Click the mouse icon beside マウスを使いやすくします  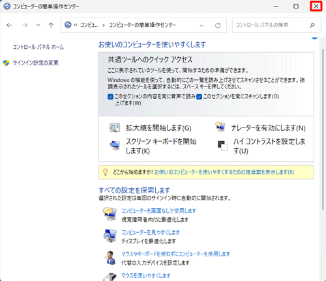(x=110, y=277)
